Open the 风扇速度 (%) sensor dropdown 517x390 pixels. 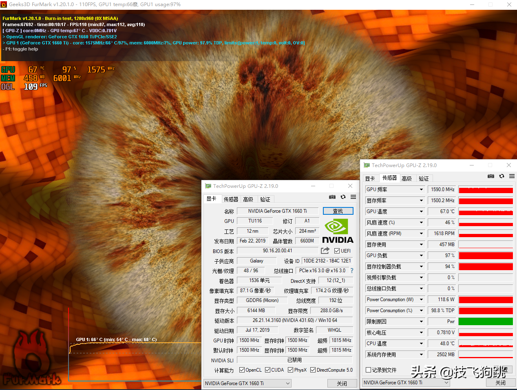pyautogui.click(x=421, y=223)
